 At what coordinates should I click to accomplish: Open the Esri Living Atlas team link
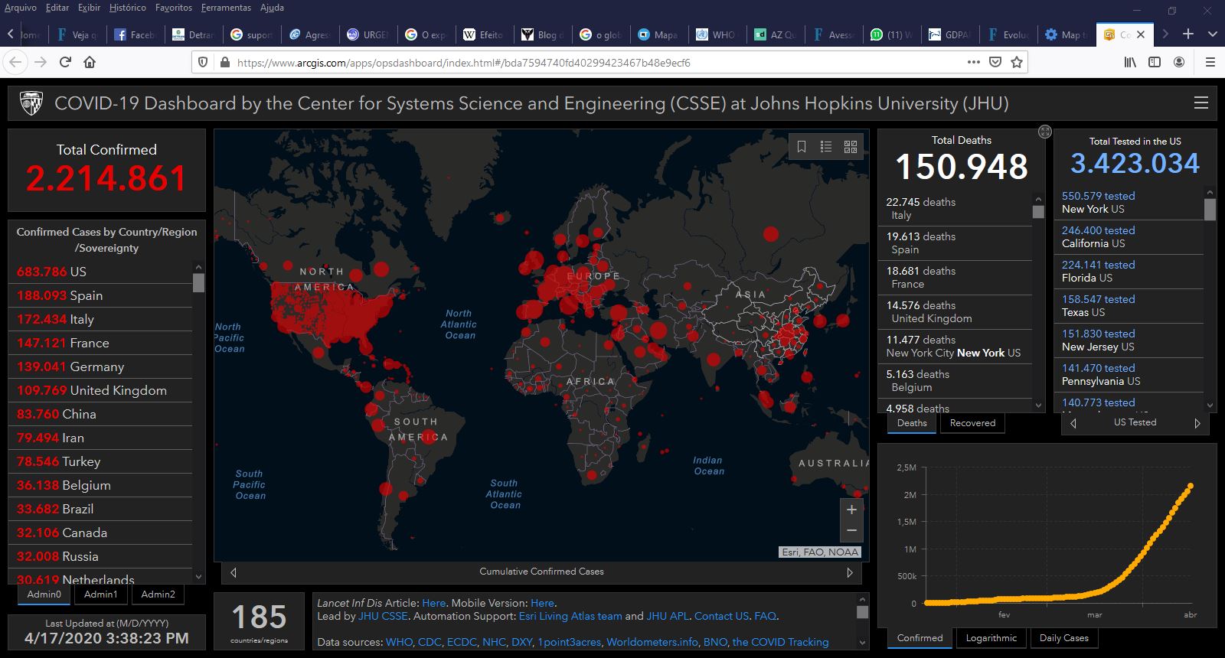point(570,616)
